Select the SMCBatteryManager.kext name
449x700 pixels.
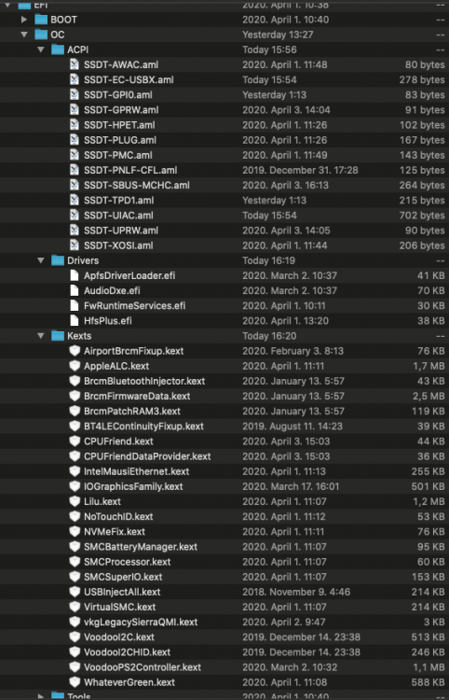(141, 546)
